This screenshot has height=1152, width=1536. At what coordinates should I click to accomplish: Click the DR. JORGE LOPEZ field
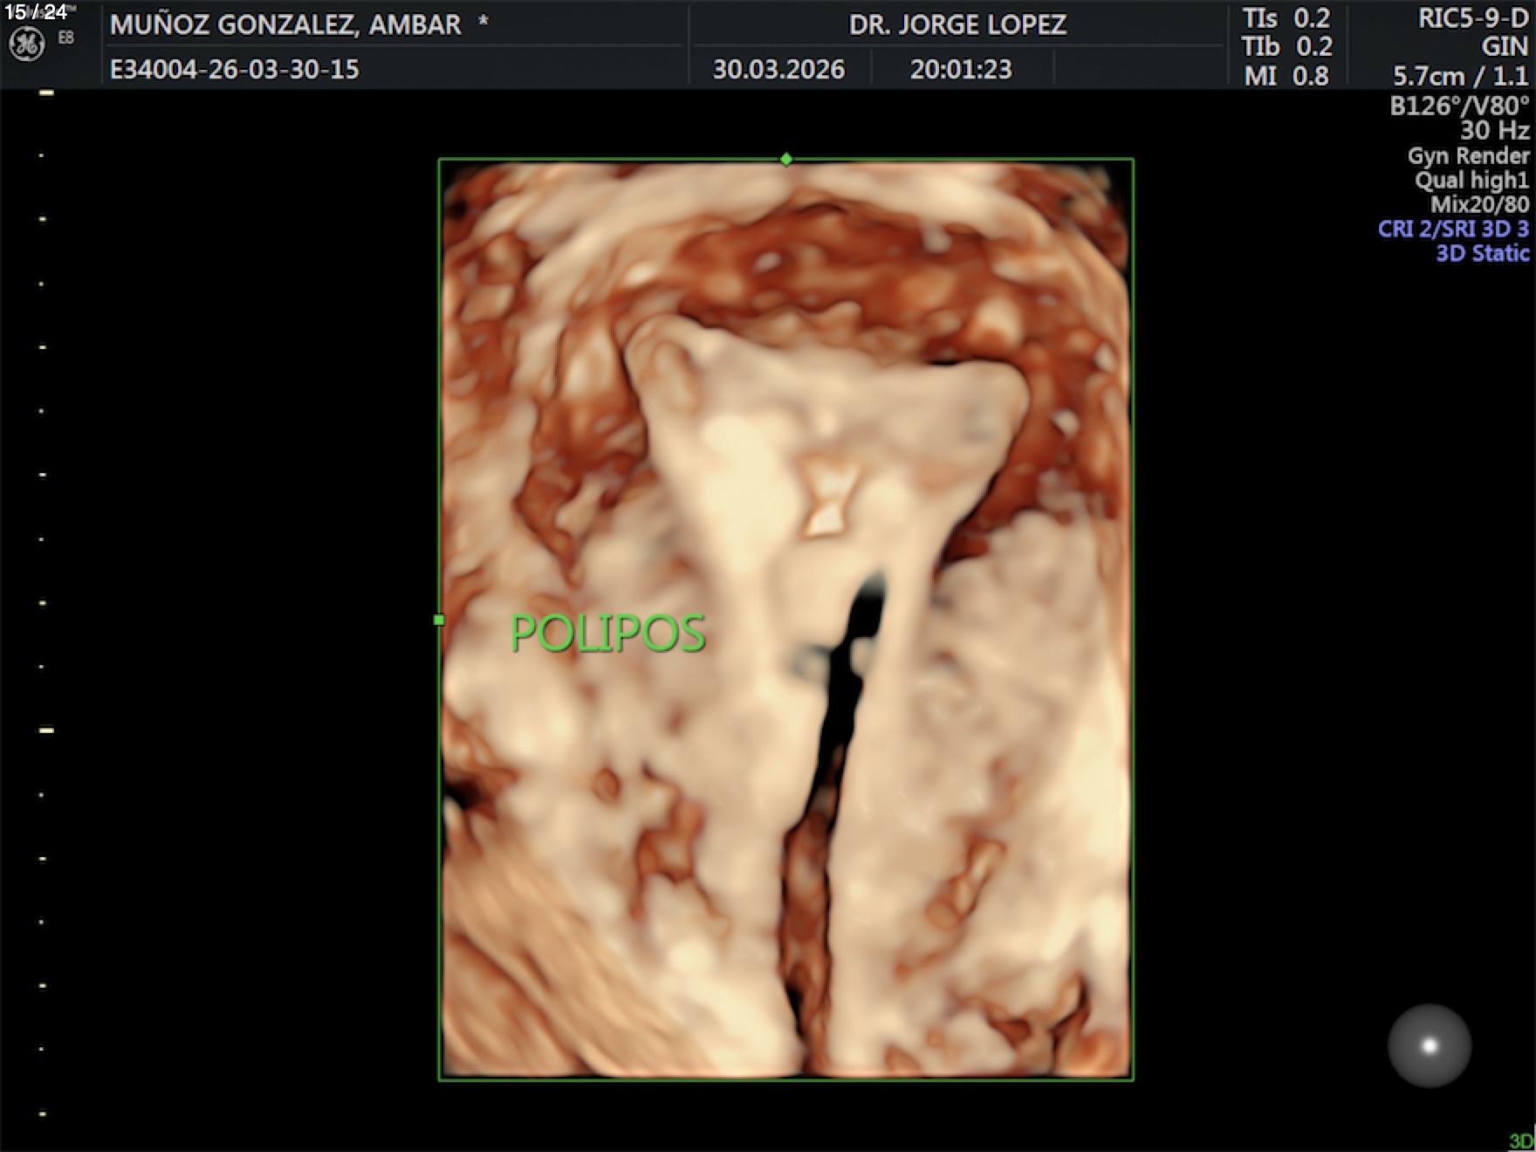coord(957,24)
